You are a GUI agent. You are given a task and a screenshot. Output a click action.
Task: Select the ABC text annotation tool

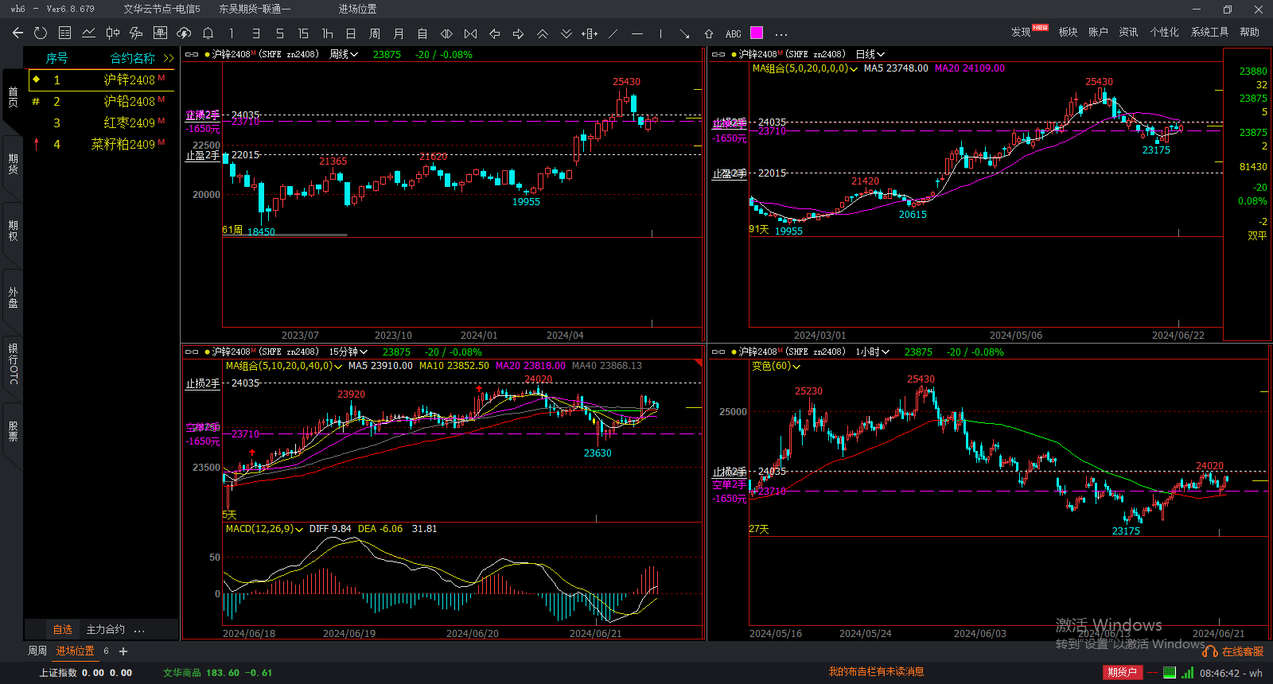(733, 33)
